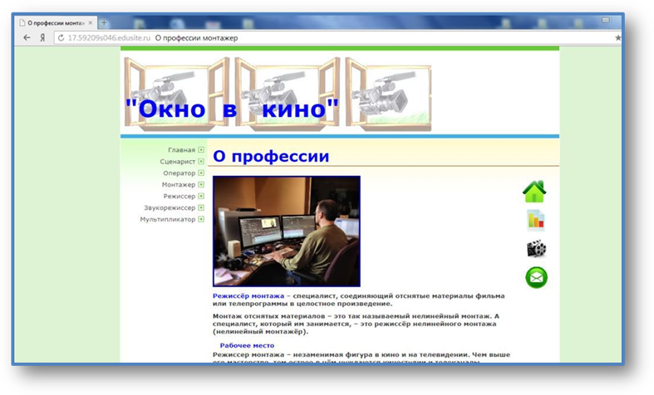Select the 'О профессии монтаж' browser tab
Screen dimensions: 654x395
pyautogui.click(x=56, y=23)
